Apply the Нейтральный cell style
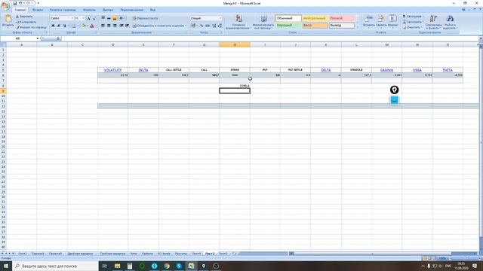Image resolution: width=483 pixels, height=271 pixels. (x=315, y=18)
